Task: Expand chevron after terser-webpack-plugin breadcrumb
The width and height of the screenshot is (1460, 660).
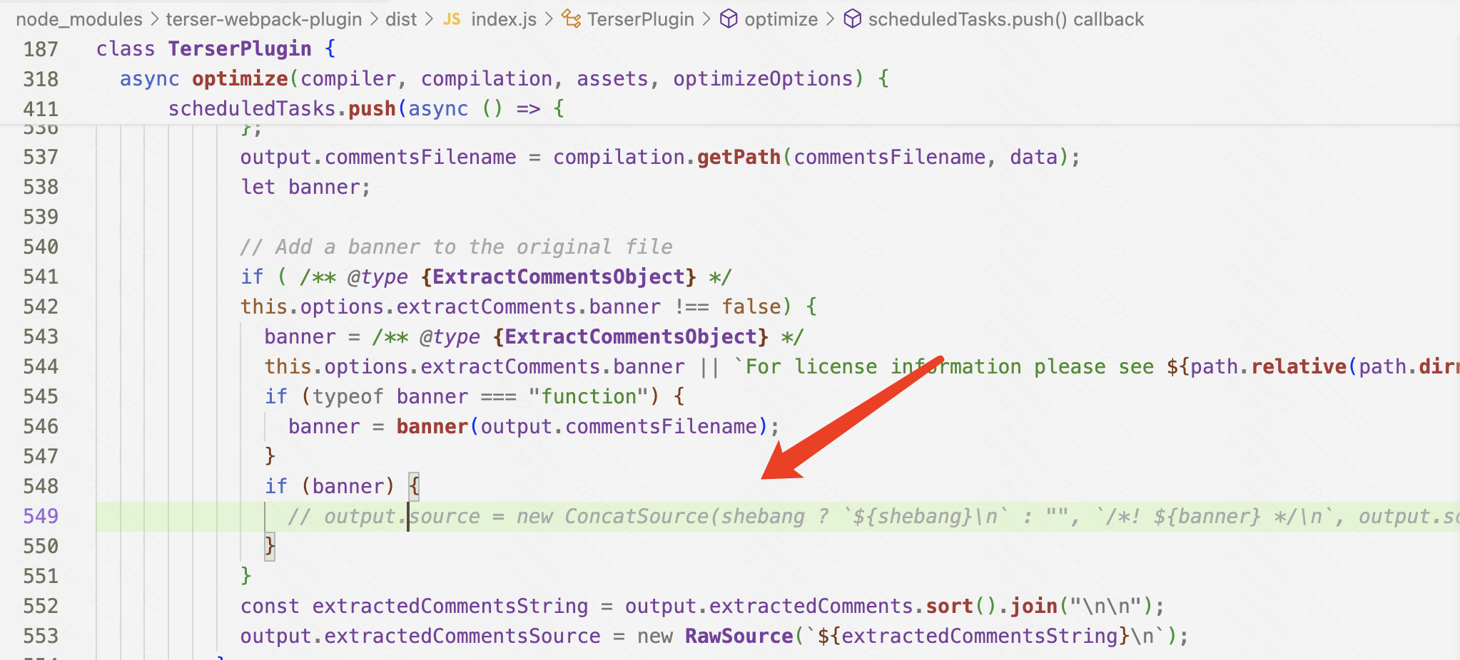Action: (374, 19)
